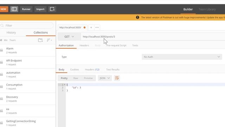Open the tab options ellipsis menu
Image resolution: width=225 pixels, height=127 pixels.
[x=97, y=28]
